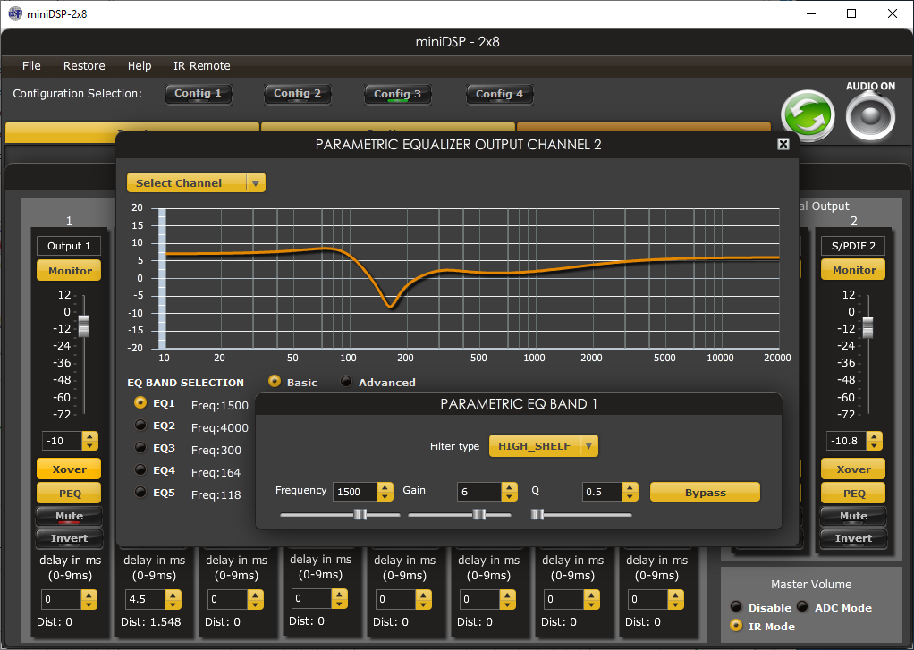The height and width of the screenshot is (650, 914).
Task: Select Disable master volume option
Action: tap(736, 607)
